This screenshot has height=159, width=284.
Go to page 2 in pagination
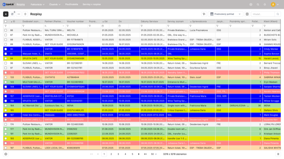pyautogui.click(x=111, y=154)
